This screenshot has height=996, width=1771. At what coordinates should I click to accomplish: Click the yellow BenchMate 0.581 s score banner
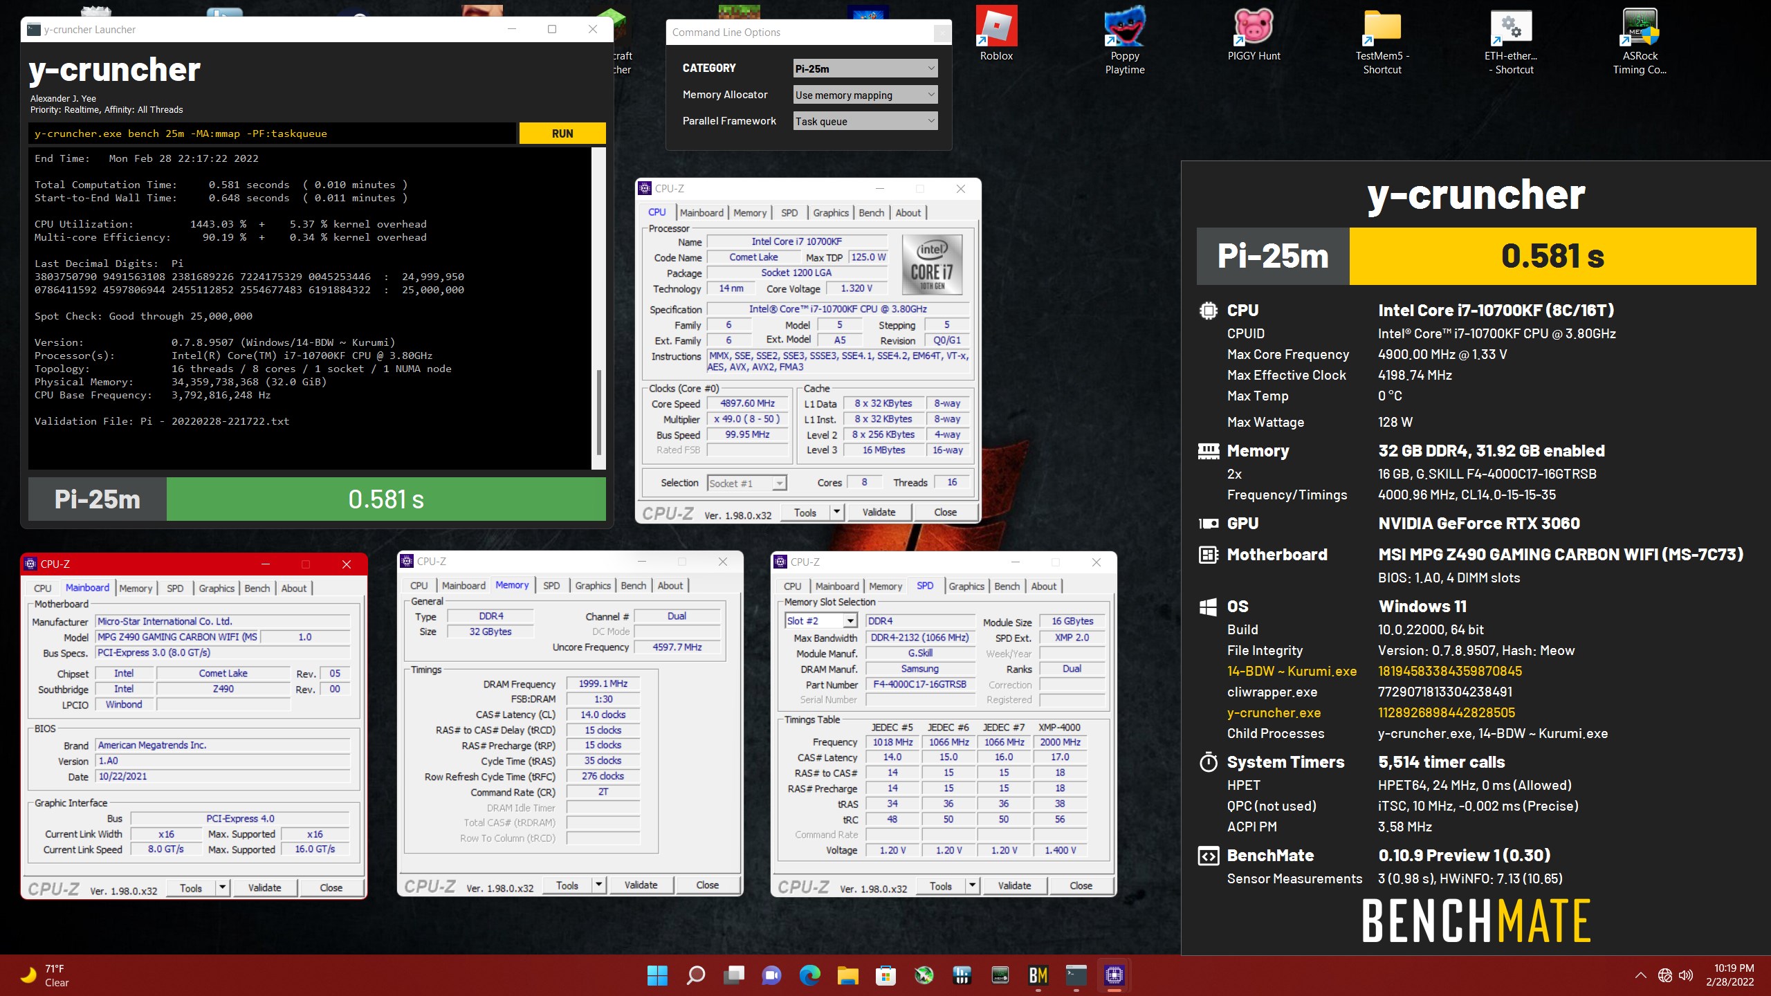(1552, 256)
